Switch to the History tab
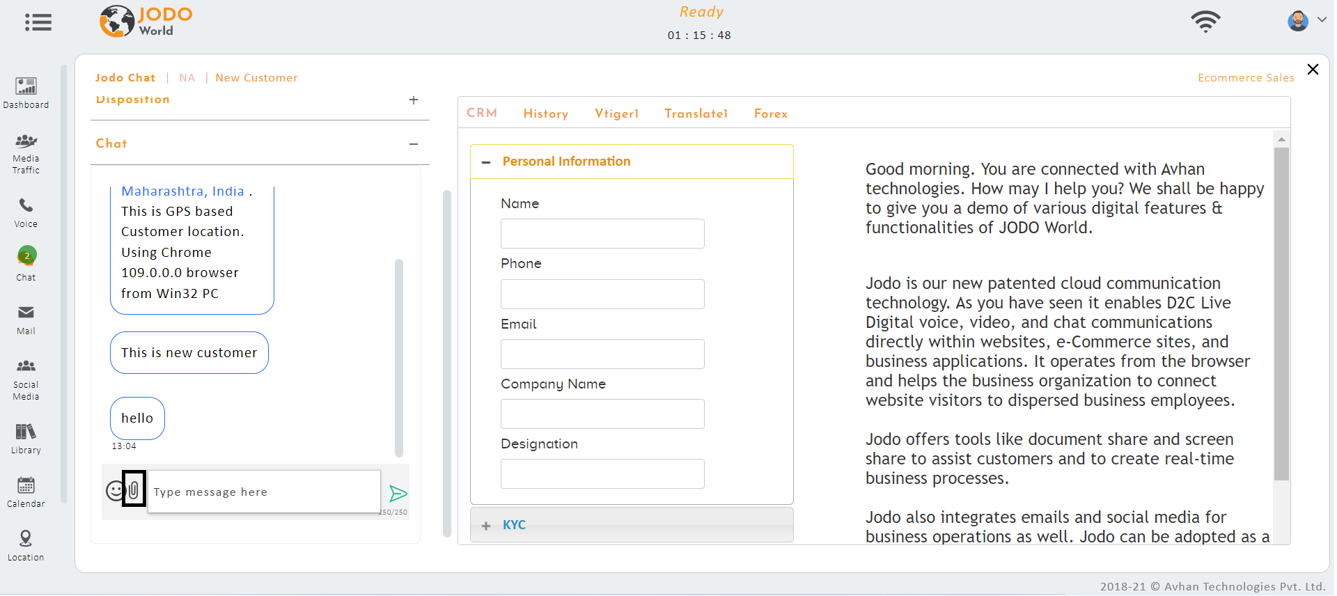The image size is (1337, 596). [x=546, y=113]
